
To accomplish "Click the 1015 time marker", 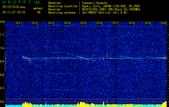I will [83, 23].
